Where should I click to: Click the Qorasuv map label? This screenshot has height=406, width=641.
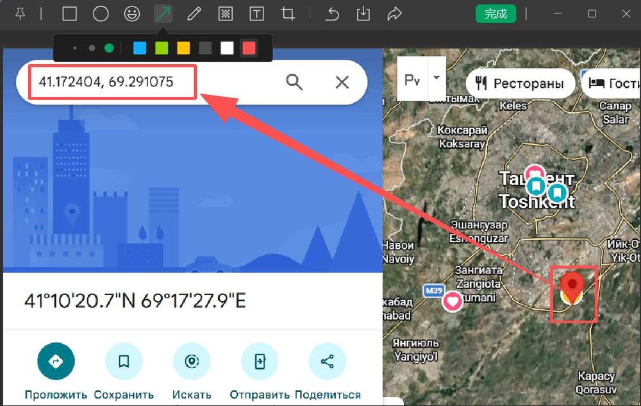[596, 389]
